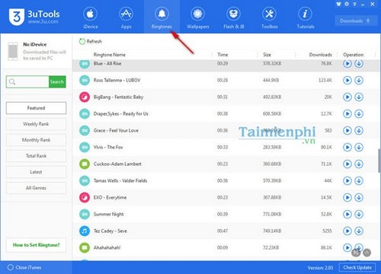
Task: Sort by Time column header
Action: point(223,55)
